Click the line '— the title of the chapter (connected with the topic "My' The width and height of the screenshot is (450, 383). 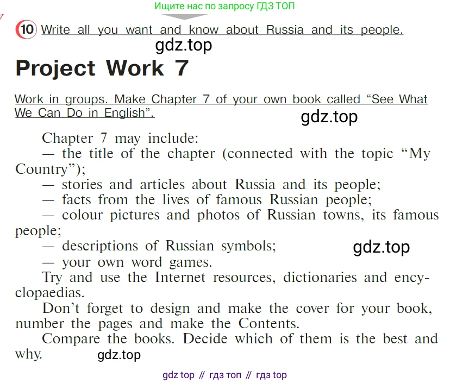236,154
